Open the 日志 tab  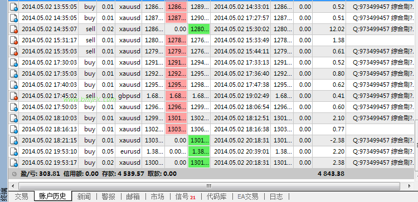pos(276,196)
